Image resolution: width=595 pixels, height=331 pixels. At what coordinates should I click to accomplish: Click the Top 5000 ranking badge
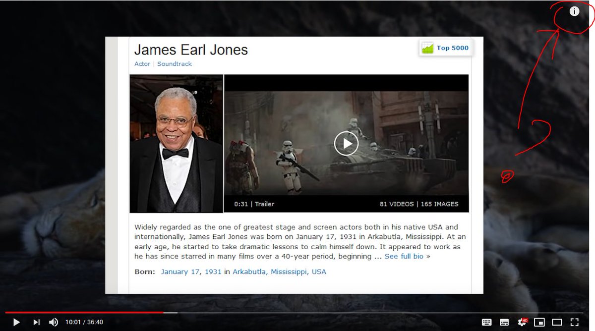(445, 48)
